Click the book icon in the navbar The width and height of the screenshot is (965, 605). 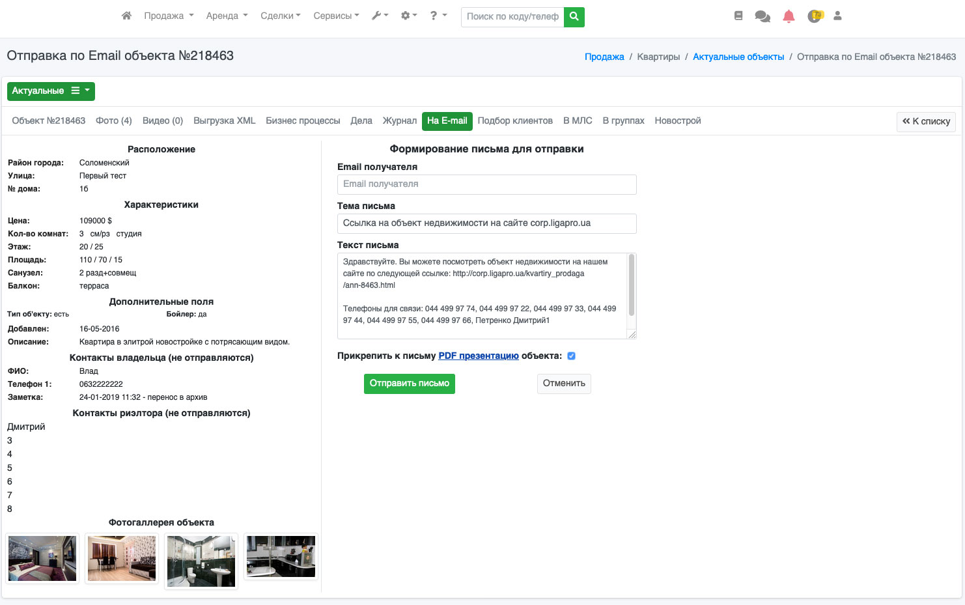click(738, 16)
